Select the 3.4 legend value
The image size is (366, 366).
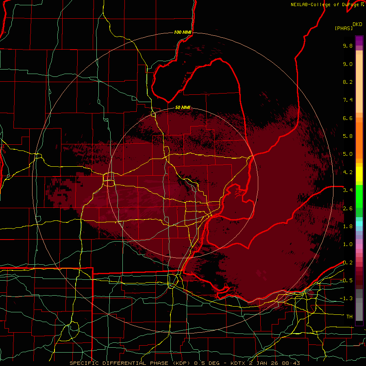click(348, 190)
